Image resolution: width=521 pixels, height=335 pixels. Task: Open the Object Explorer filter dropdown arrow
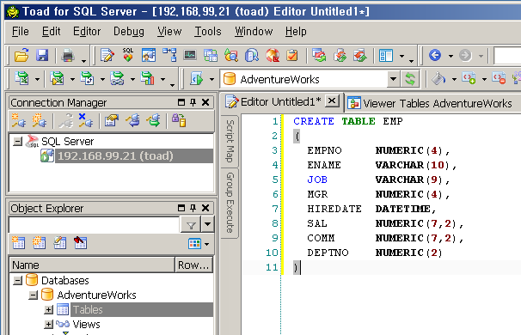[208, 225]
